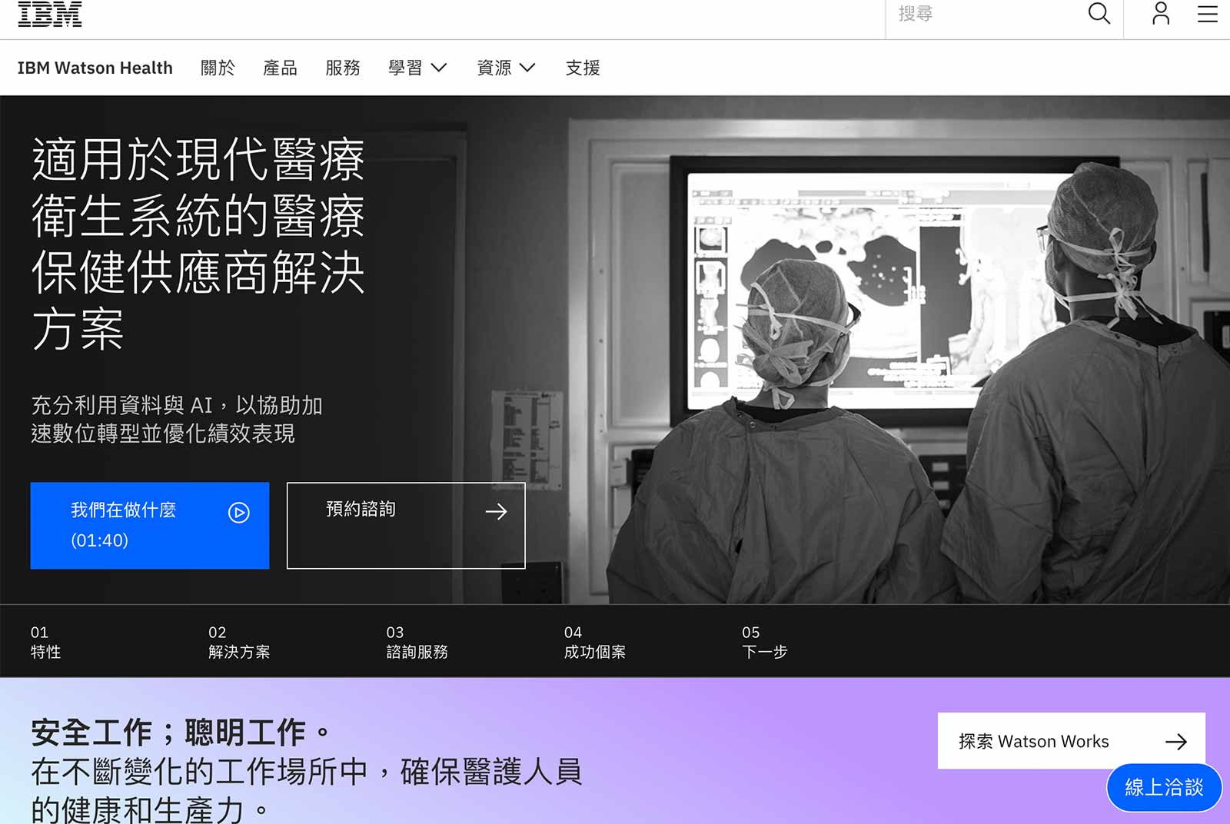Click the play icon in 我們在做什麼 button
Screen dimensions: 1230x824
click(x=239, y=512)
